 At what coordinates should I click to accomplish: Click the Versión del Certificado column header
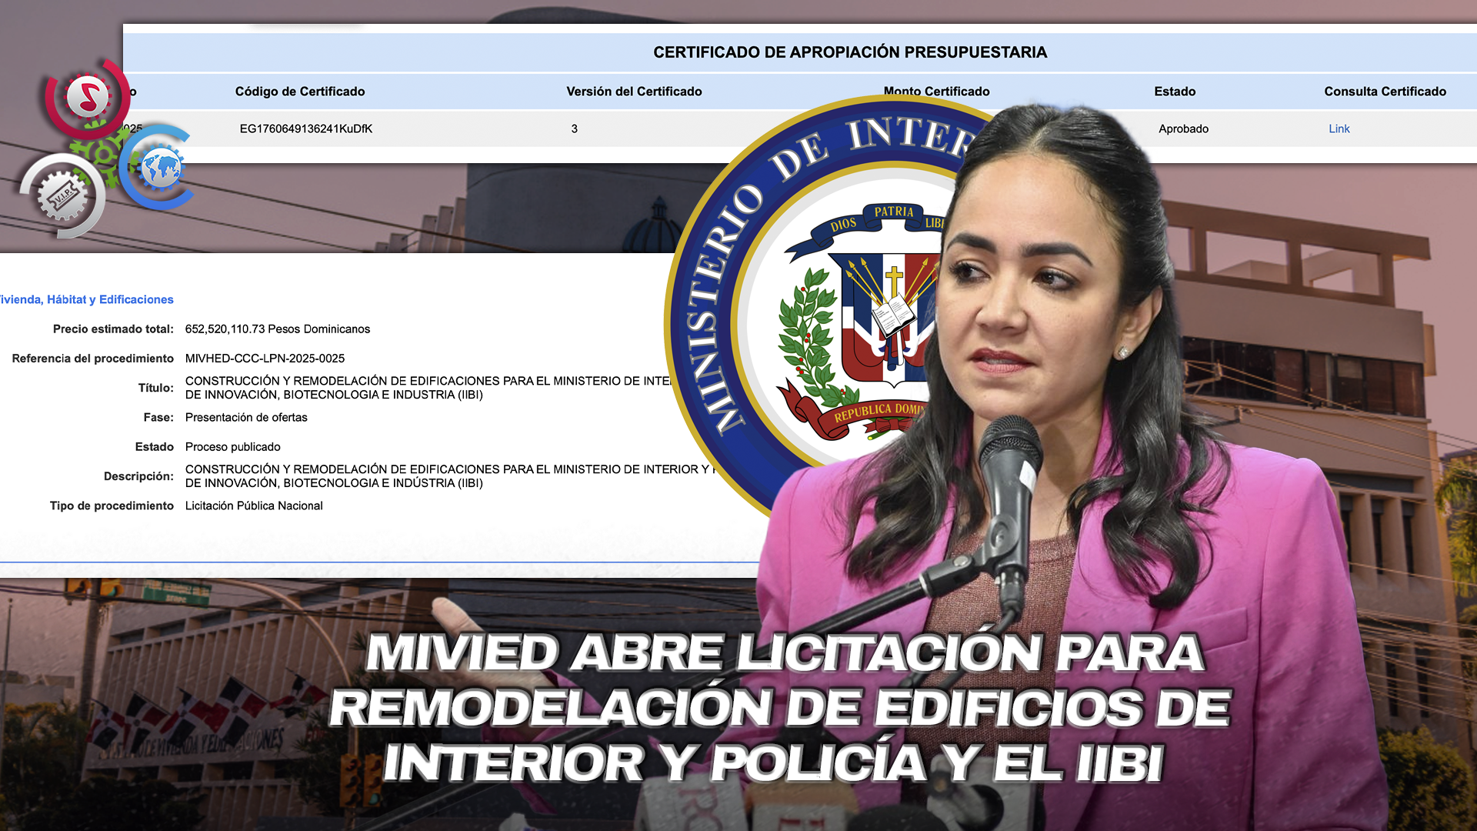tap(634, 92)
